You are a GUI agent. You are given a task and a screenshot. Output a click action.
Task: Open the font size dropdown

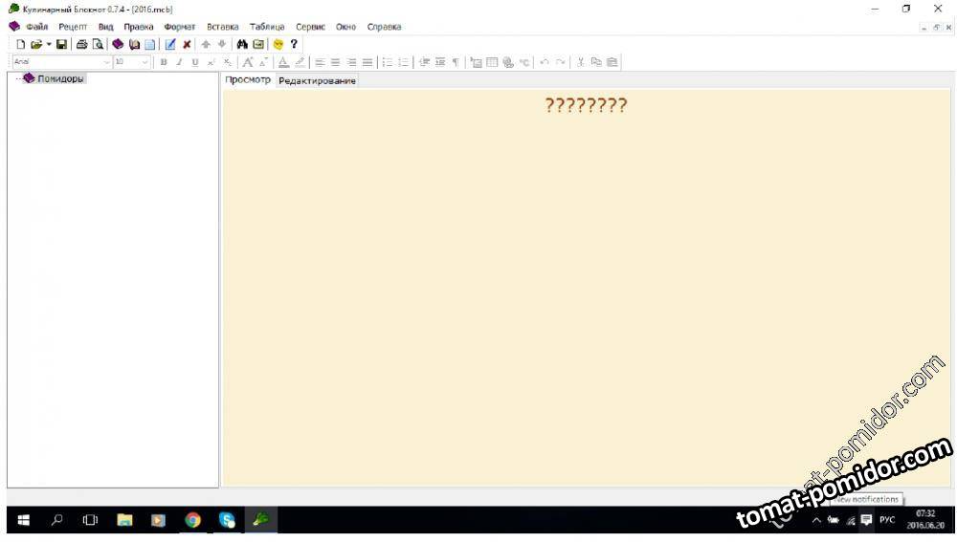(145, 62)
